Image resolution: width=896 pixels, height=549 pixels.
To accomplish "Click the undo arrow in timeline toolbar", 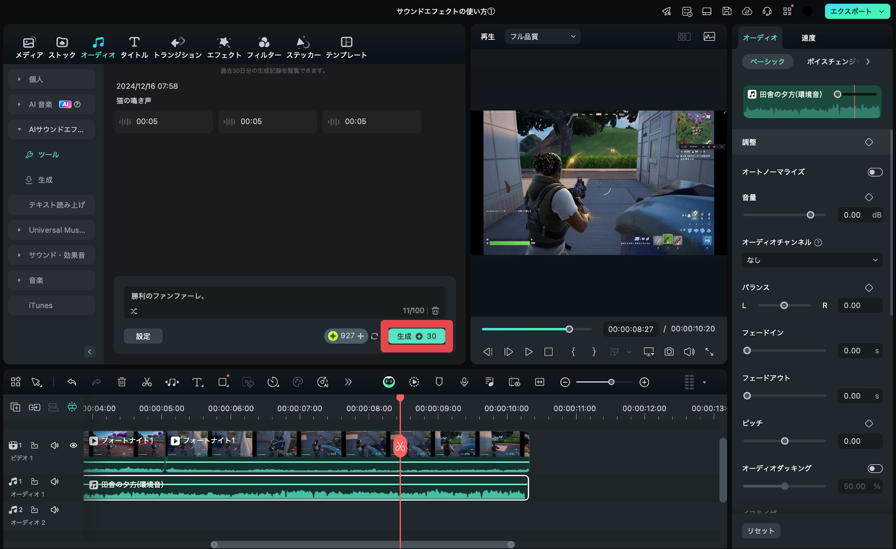I will 72,382.
